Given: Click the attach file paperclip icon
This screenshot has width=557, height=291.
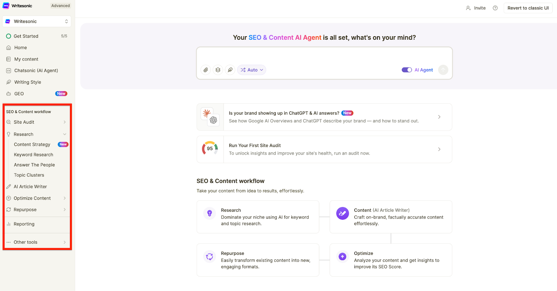Looking at the screenshot, I should point(206,70).
